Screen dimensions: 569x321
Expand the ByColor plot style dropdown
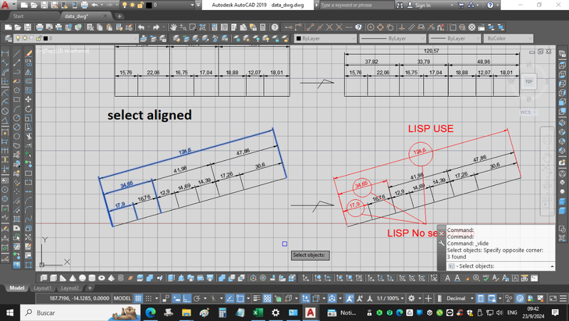pyautogui.click(x=506, y=38)
